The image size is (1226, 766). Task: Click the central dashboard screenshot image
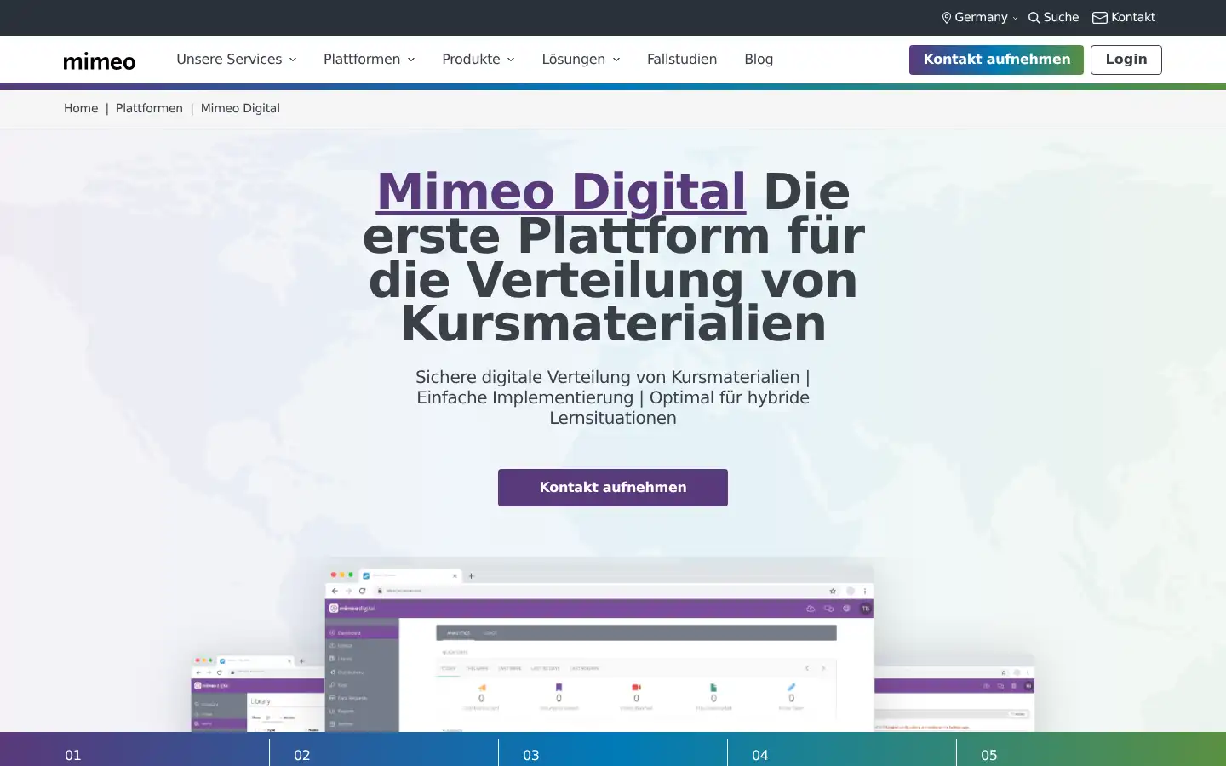(x=599, y=649)
